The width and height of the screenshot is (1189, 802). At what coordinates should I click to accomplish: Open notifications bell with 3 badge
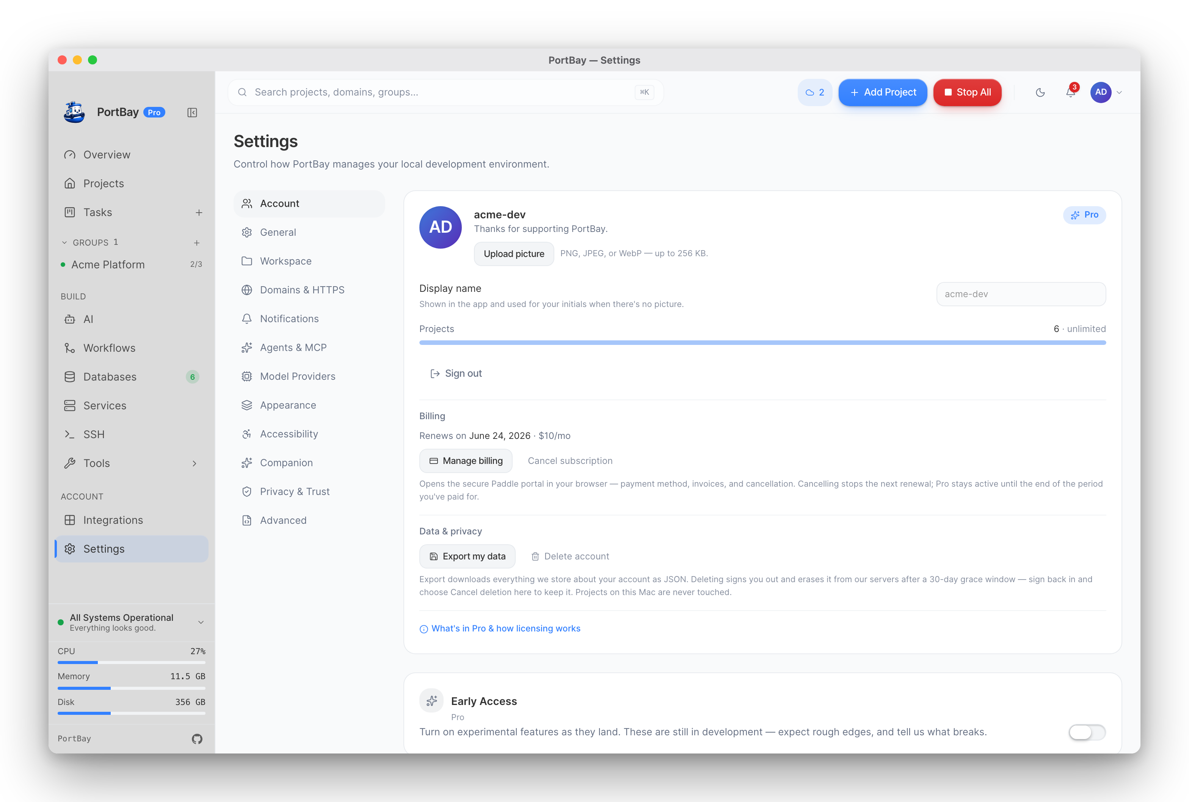1071,92
